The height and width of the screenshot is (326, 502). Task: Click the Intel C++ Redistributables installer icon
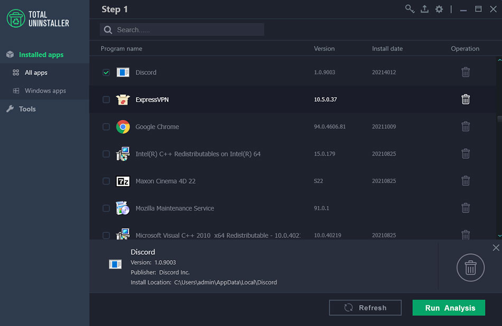pyautogui.click(x=123, y=154)
